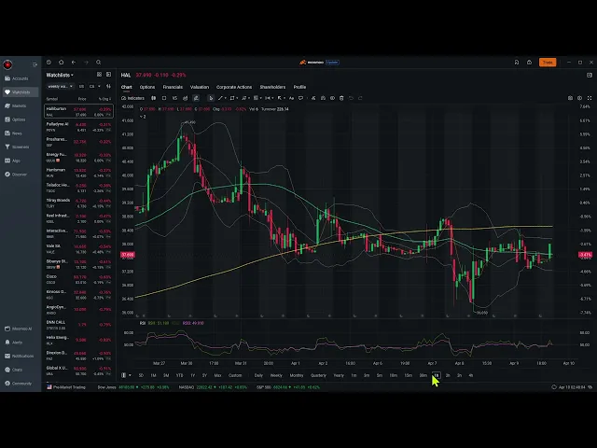Viewport: 597px width, 448px height.
Task: Switch to the Financials tab
Action: pyautogui.click(x=173, y=87)
